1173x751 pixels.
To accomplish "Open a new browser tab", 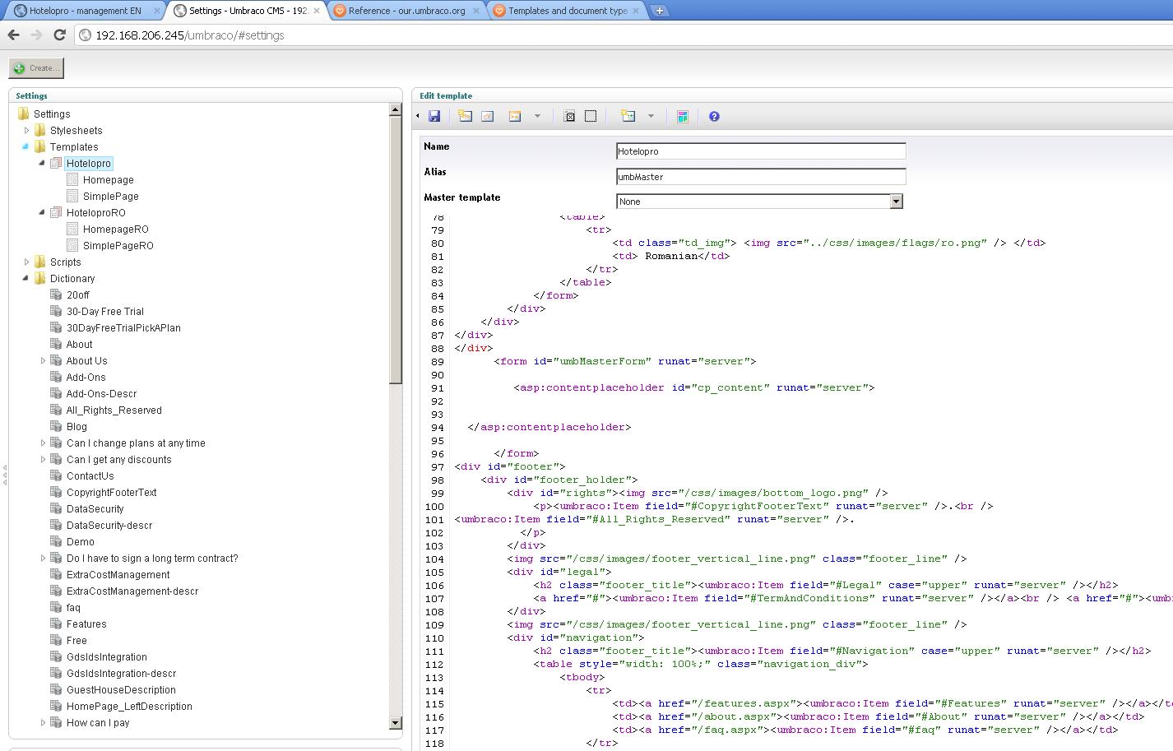I will [x=660, y=11].
